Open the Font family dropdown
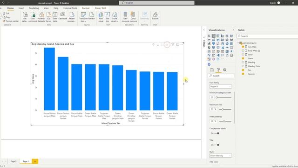This screenshot has height=168, width=298. 221,87
